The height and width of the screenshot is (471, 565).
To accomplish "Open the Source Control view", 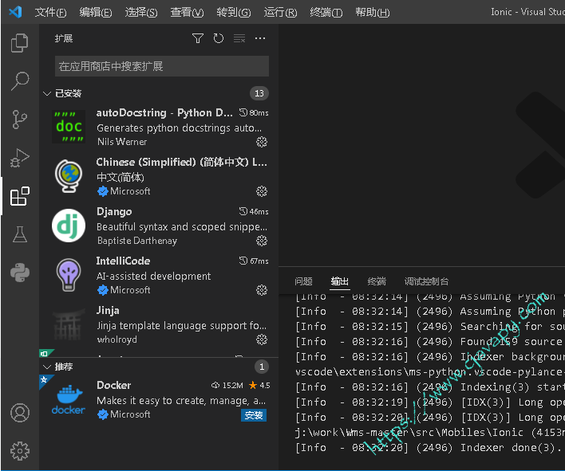I will (x=19, y=120).
